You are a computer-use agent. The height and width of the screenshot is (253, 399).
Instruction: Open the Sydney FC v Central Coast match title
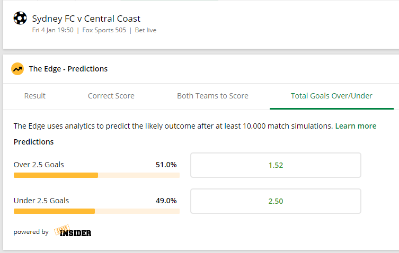pos(86,19)
